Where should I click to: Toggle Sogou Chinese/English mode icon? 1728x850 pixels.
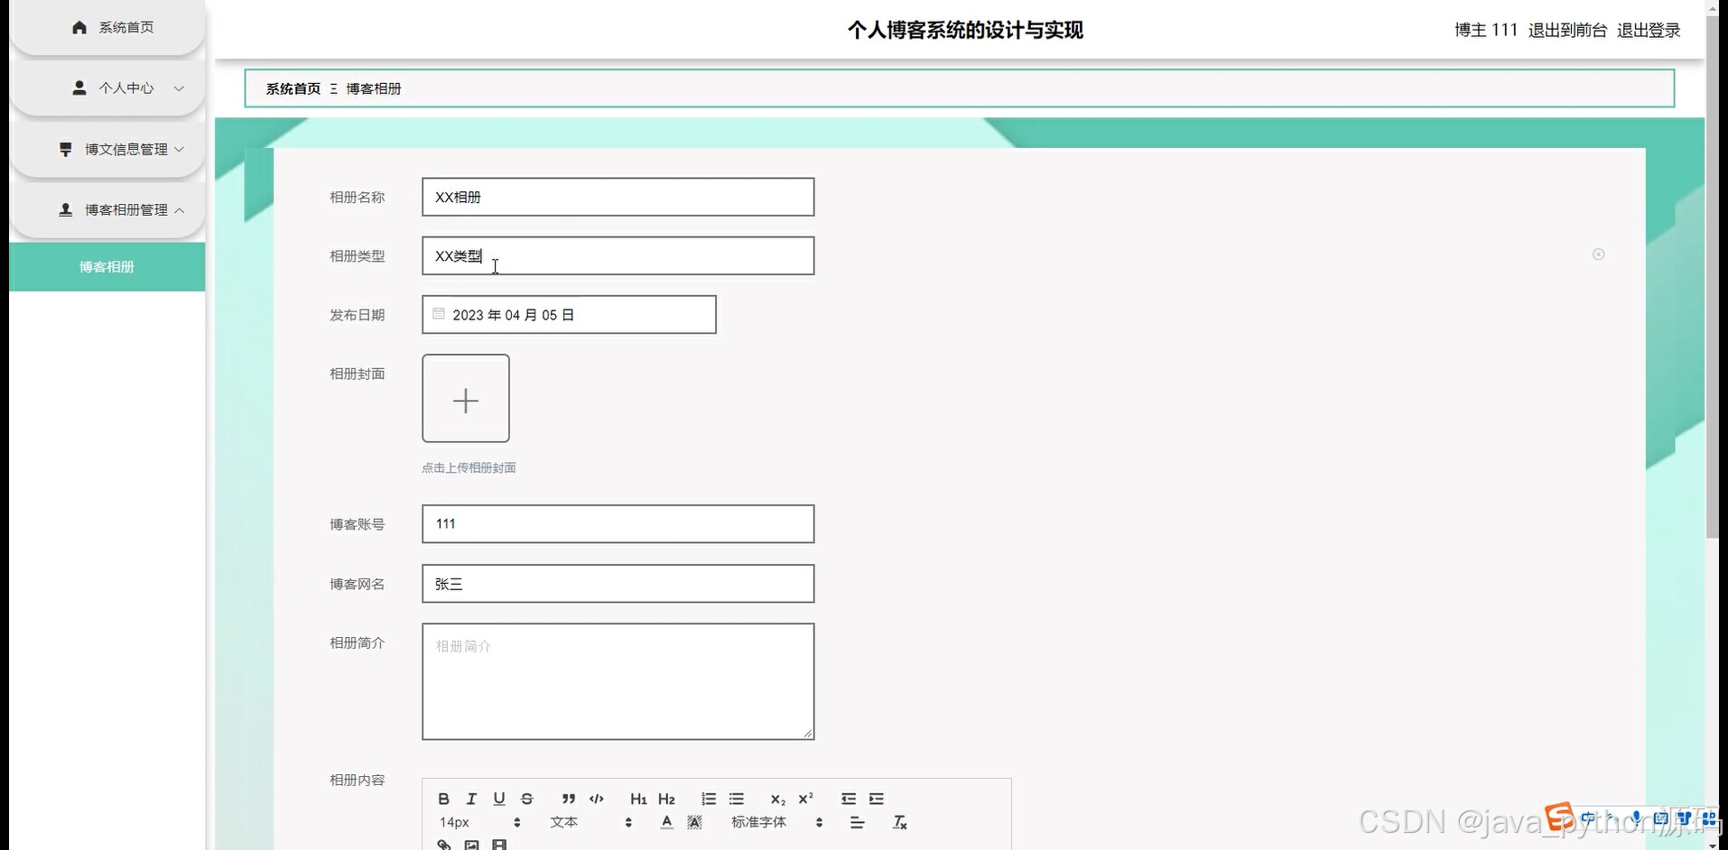pos(1588,818)
